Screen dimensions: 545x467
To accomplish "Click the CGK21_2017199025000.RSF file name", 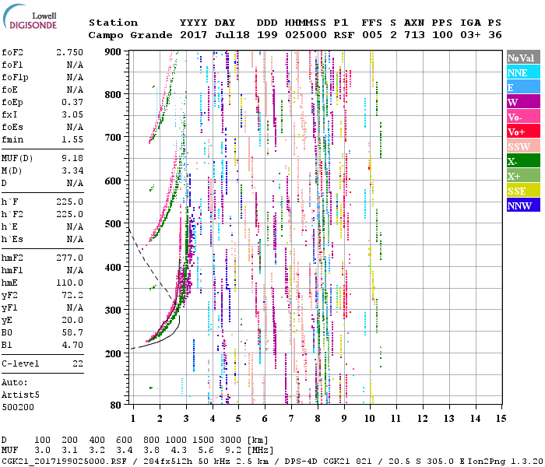I will 64,461.
